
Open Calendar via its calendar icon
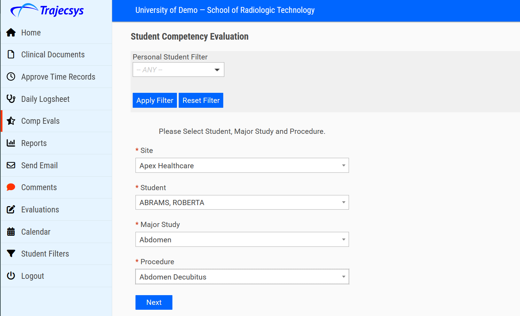click(x=11, y=232)
